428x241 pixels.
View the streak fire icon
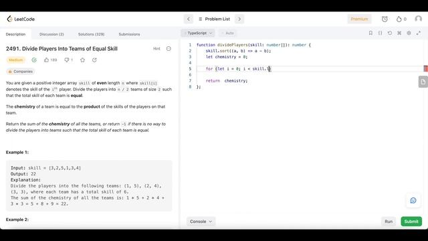[x=399, y=19]
